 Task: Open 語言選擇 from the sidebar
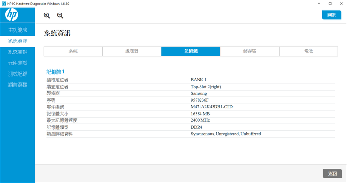[x=18, y=85]
